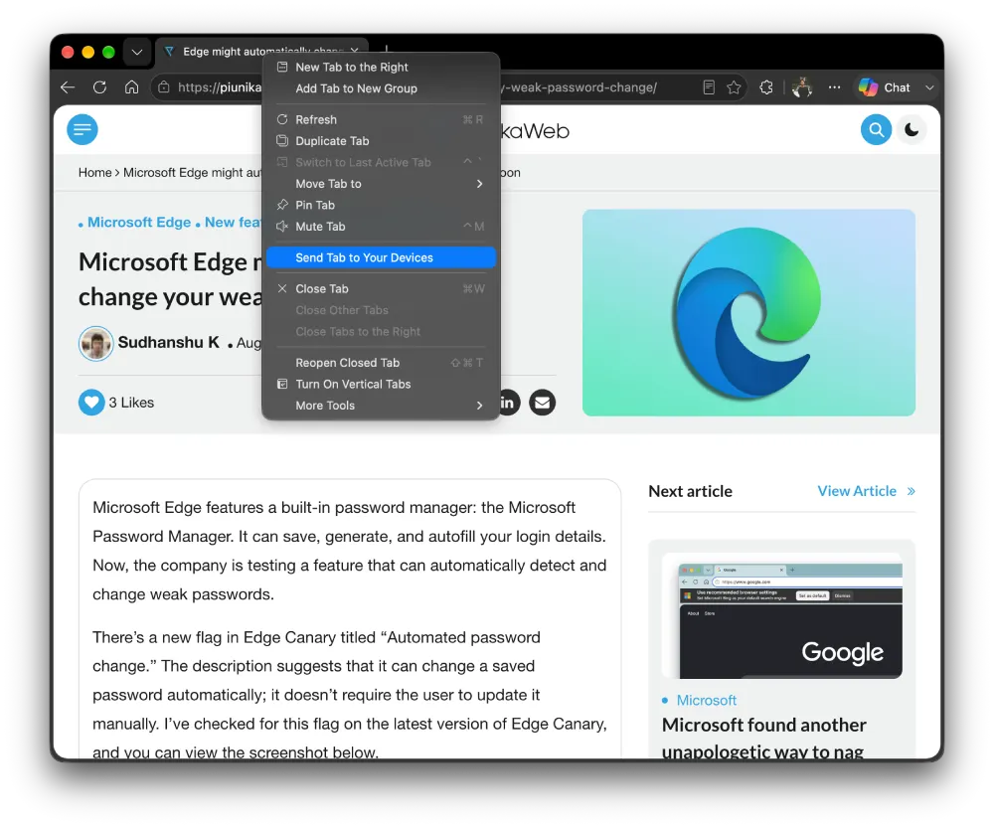Choose Close Tab in context menu
Image resolution: width=994 pixels, height=828 pixels.
381,289
